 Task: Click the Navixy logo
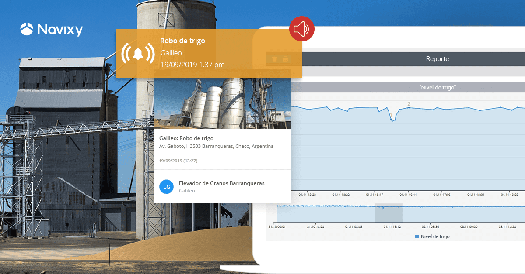coord(51,29)
